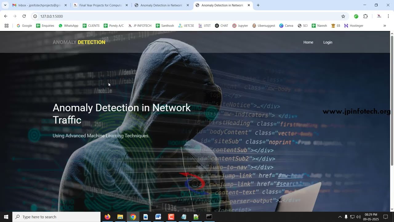Open the Google bookmark
Image resolution: width=394 pixels, height=222 pixels.
coord(24,26)
